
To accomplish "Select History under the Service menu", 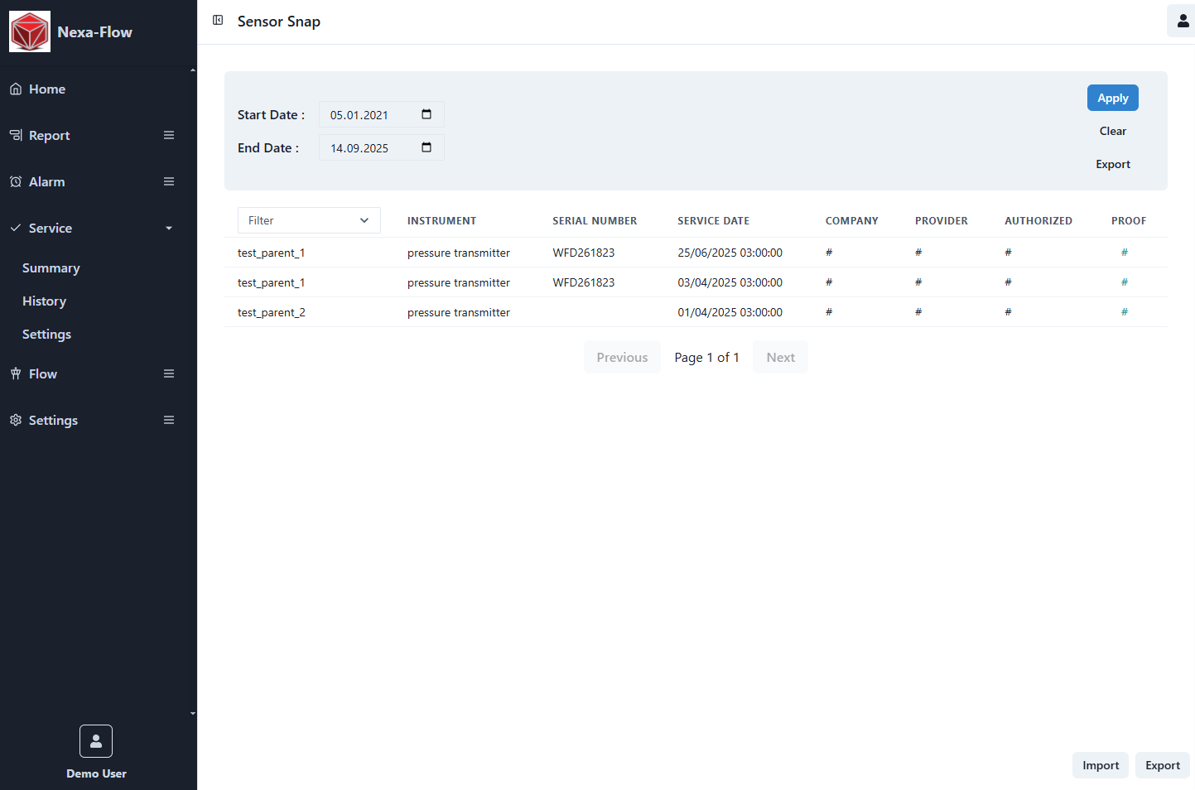I will 44,301.
